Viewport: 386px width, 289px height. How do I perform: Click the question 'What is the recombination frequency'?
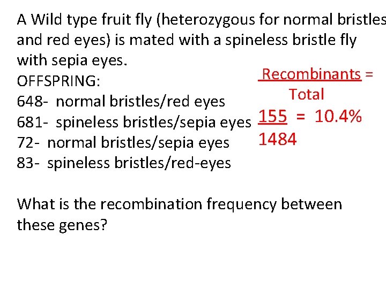point(179,204)
